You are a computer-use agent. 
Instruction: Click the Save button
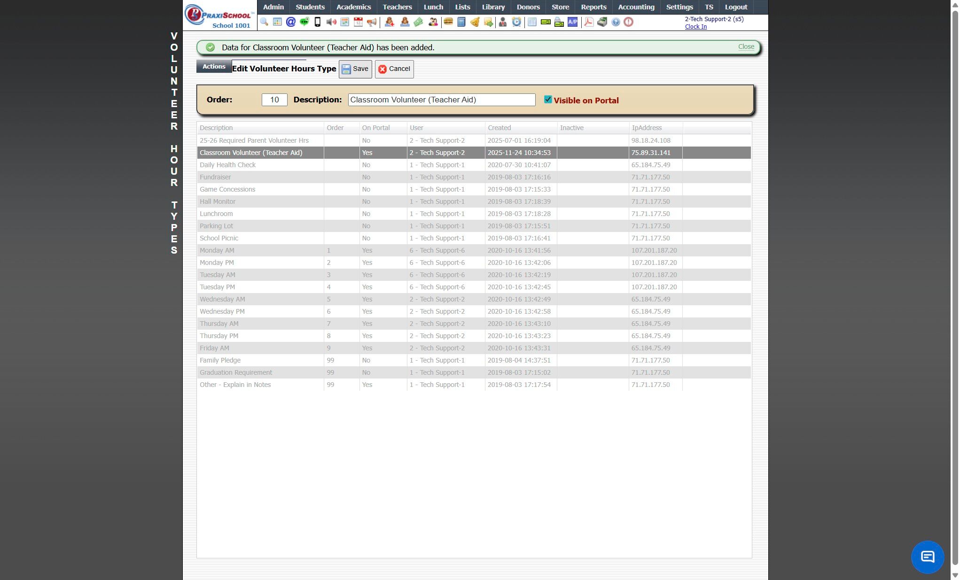coord(355,69)
